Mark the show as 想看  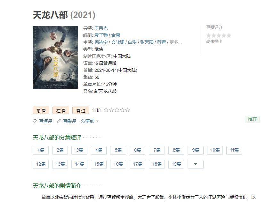point(41,110)
